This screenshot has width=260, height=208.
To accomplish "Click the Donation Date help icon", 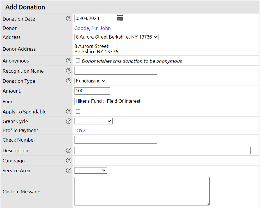I will pos(69,19).
